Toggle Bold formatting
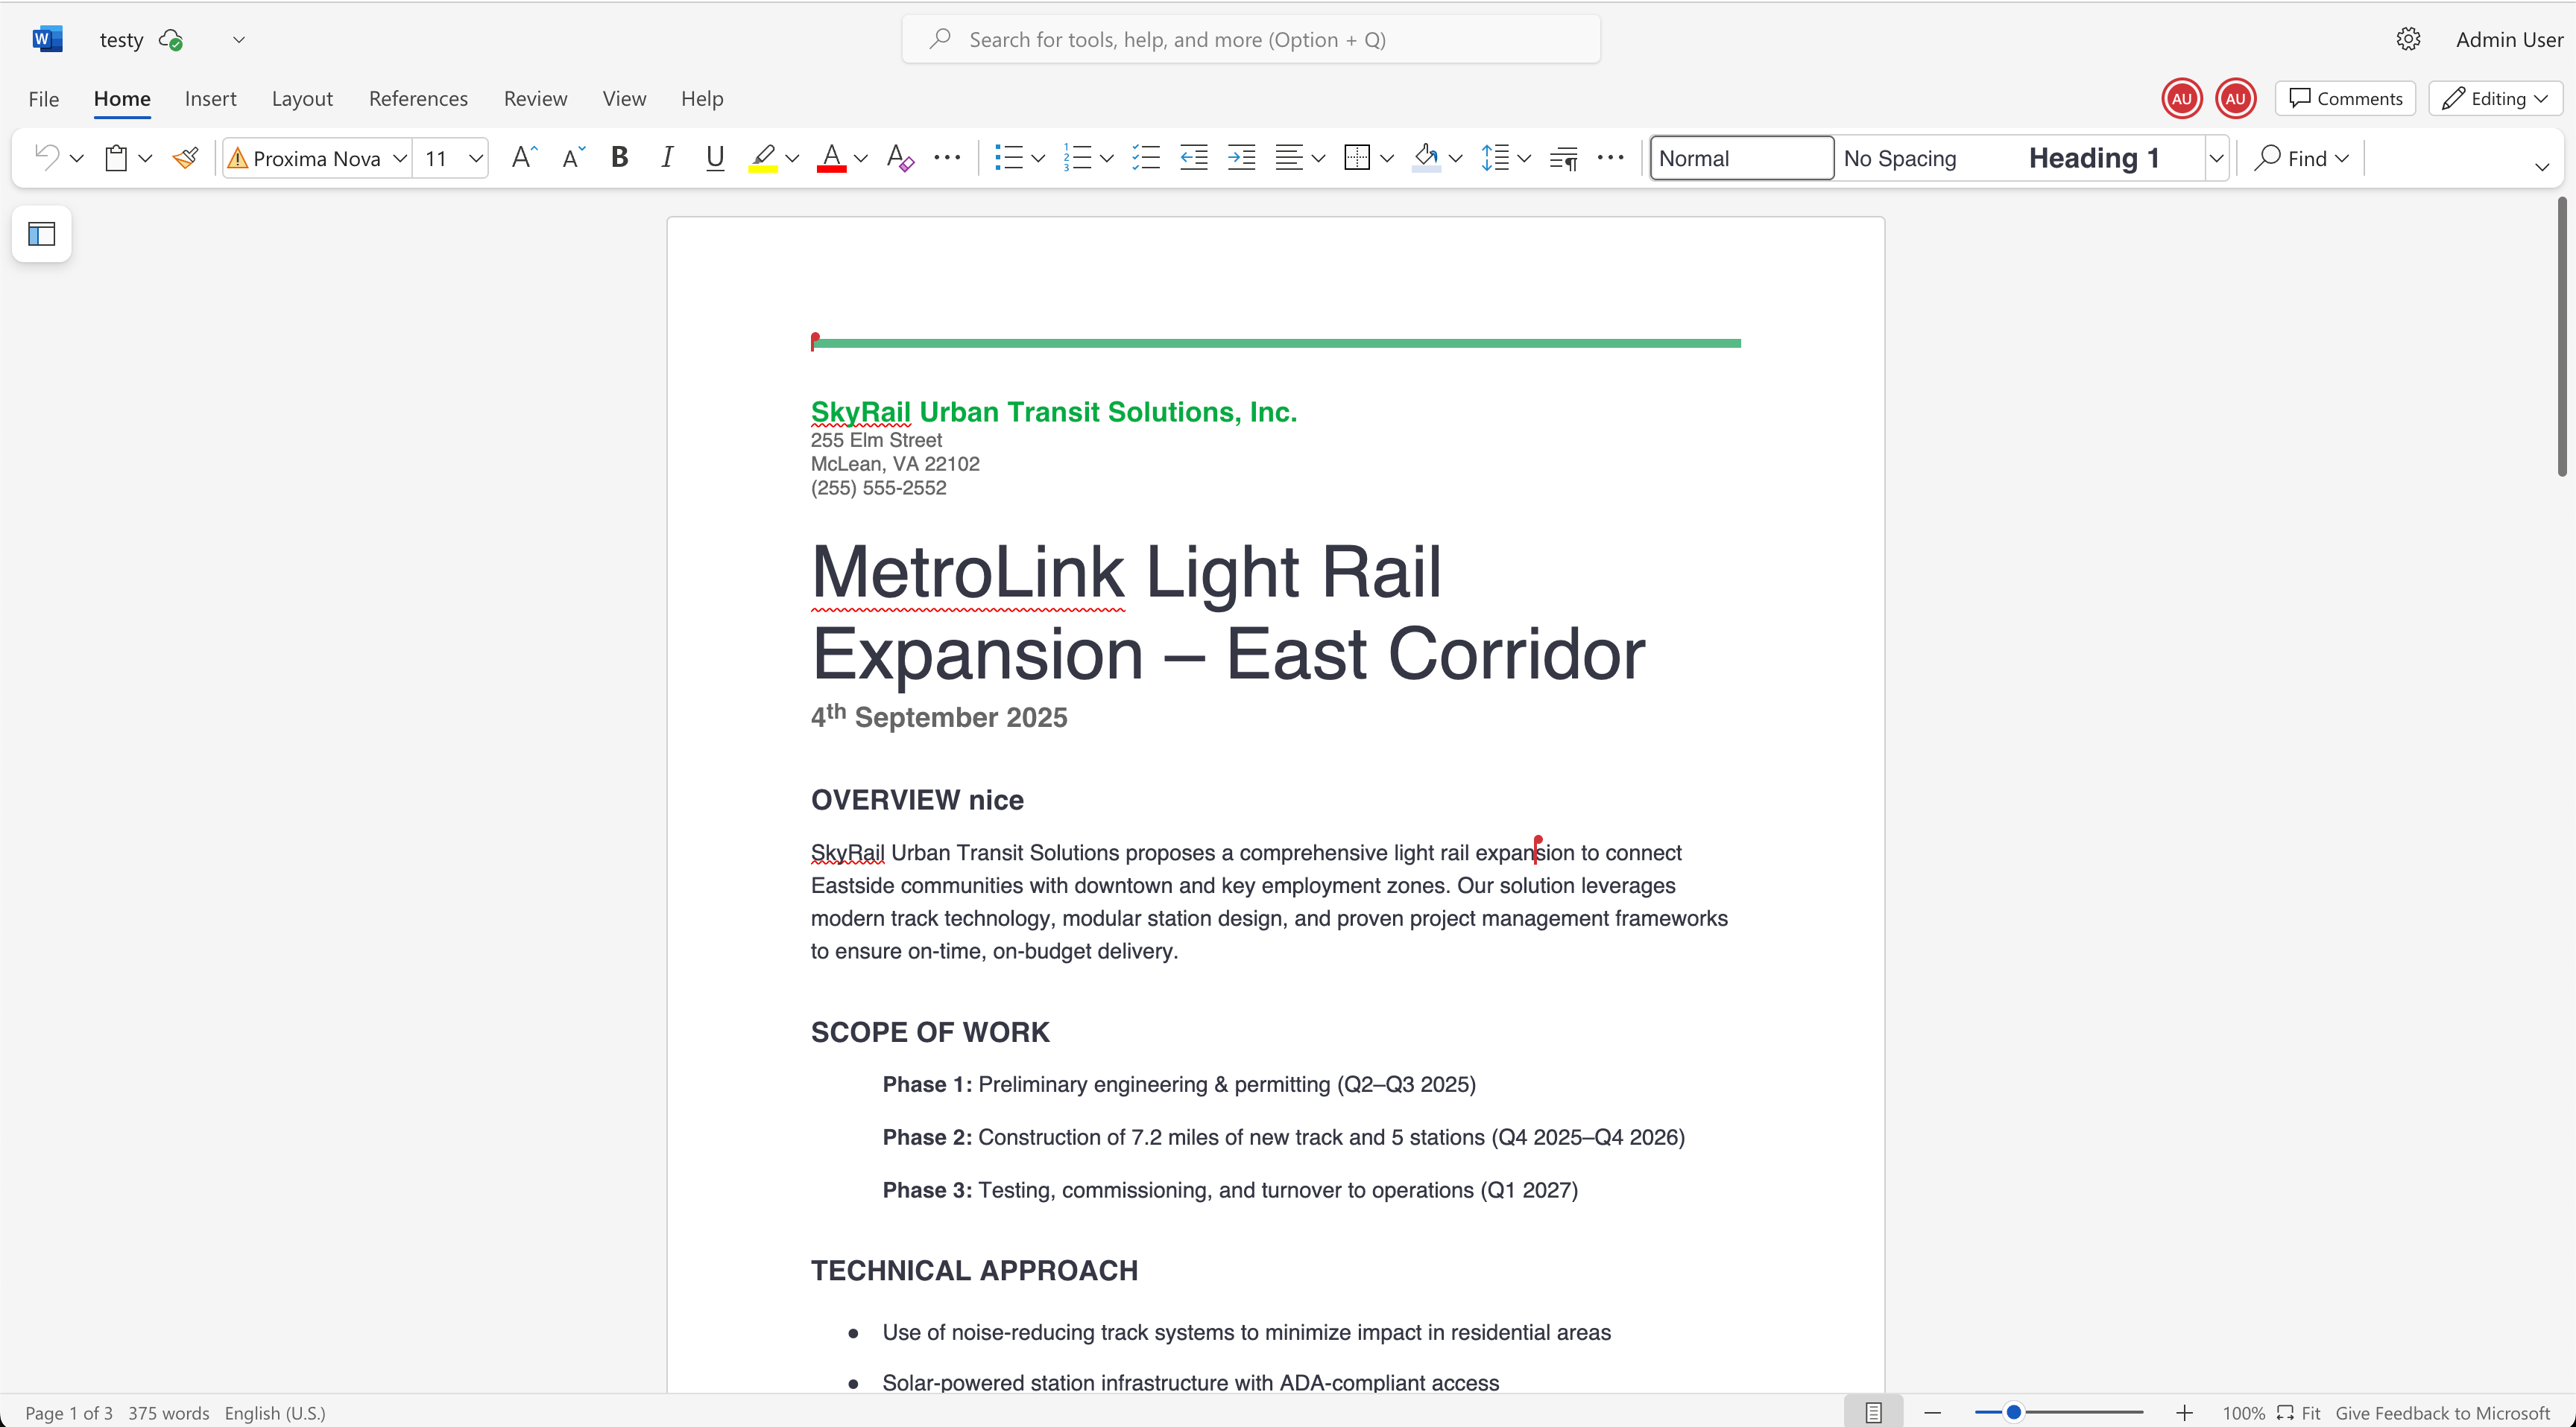The image size is (2576, 1427). pyautogui.click(x=620, y=158)
